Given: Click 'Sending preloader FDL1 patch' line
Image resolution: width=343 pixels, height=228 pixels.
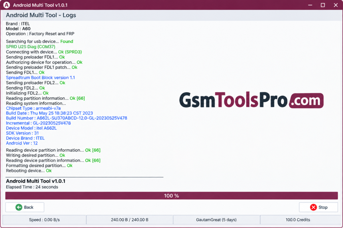Looking at the screenshot, I should click(42, 67).
